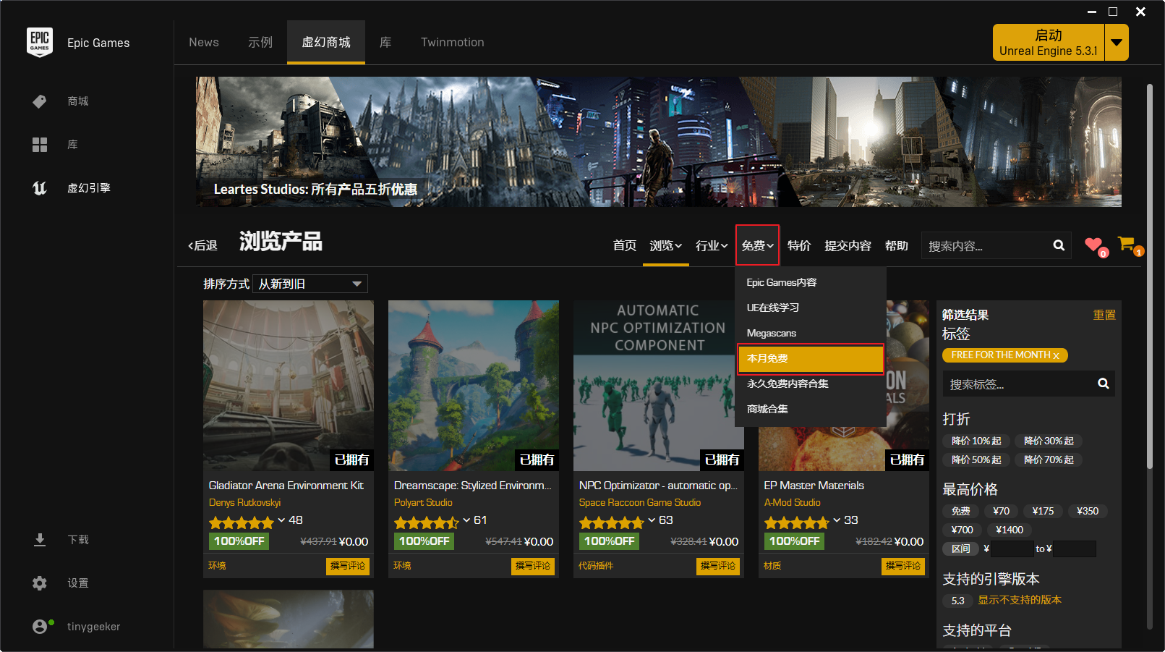Switch to the 虚幻商城 tab
This screenshot has height=652, width=1165.
point(326,43)
